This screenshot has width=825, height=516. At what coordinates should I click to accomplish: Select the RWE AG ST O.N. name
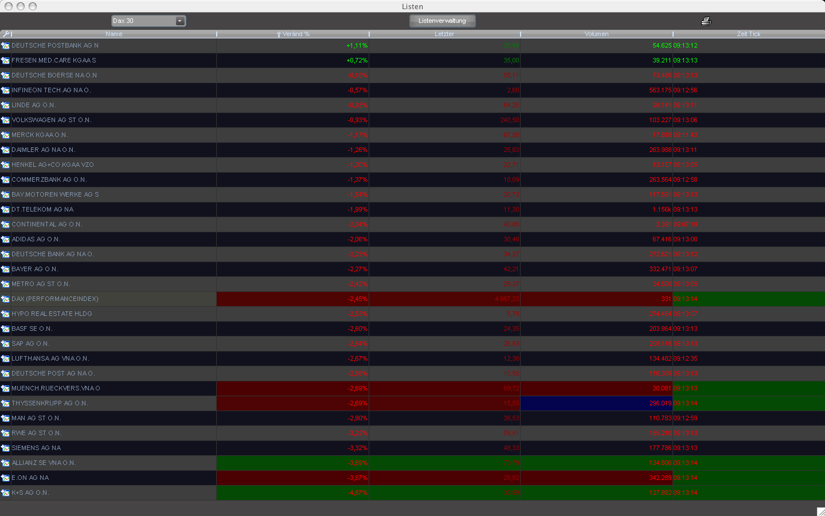[37, 433]
